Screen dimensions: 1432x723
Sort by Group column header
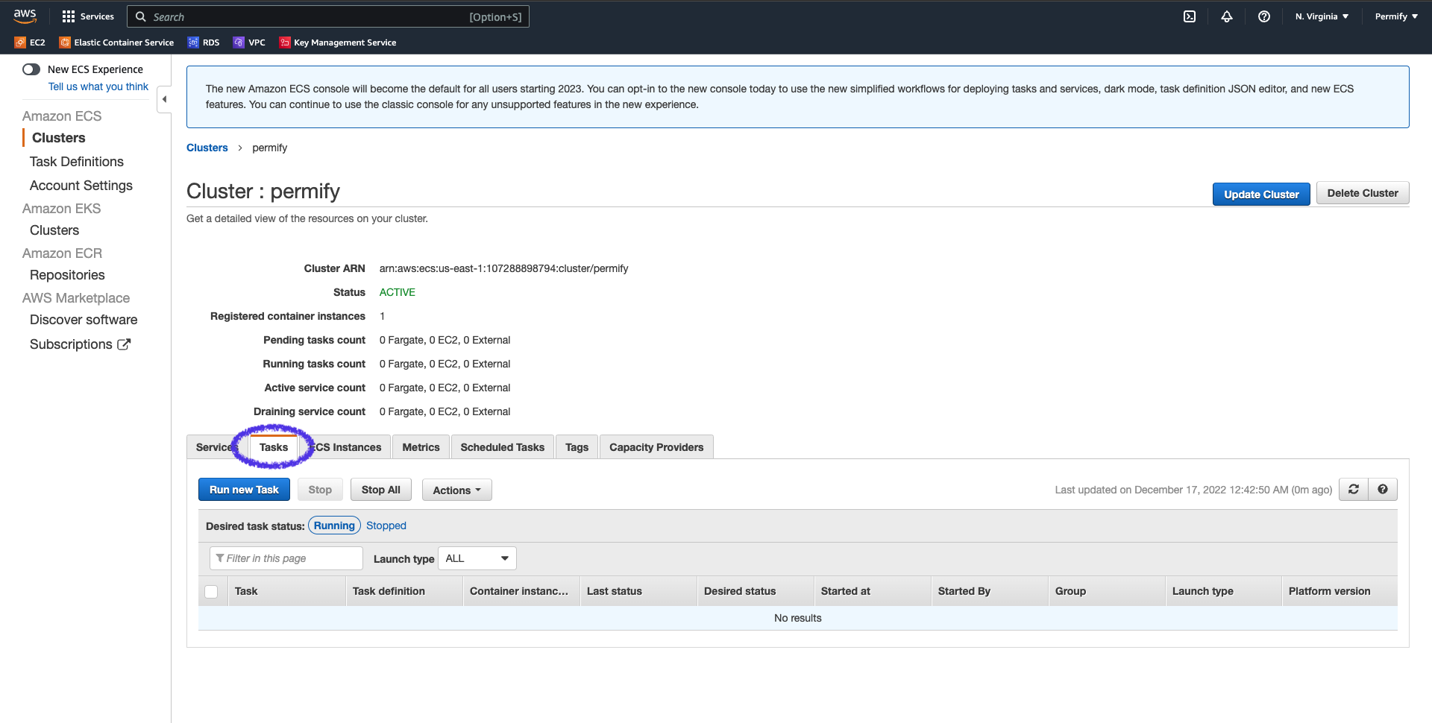click(1107, 591)
